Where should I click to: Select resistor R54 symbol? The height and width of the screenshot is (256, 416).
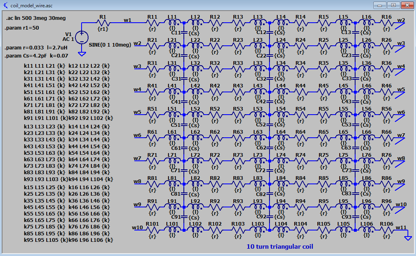click(x=301, y=115)
